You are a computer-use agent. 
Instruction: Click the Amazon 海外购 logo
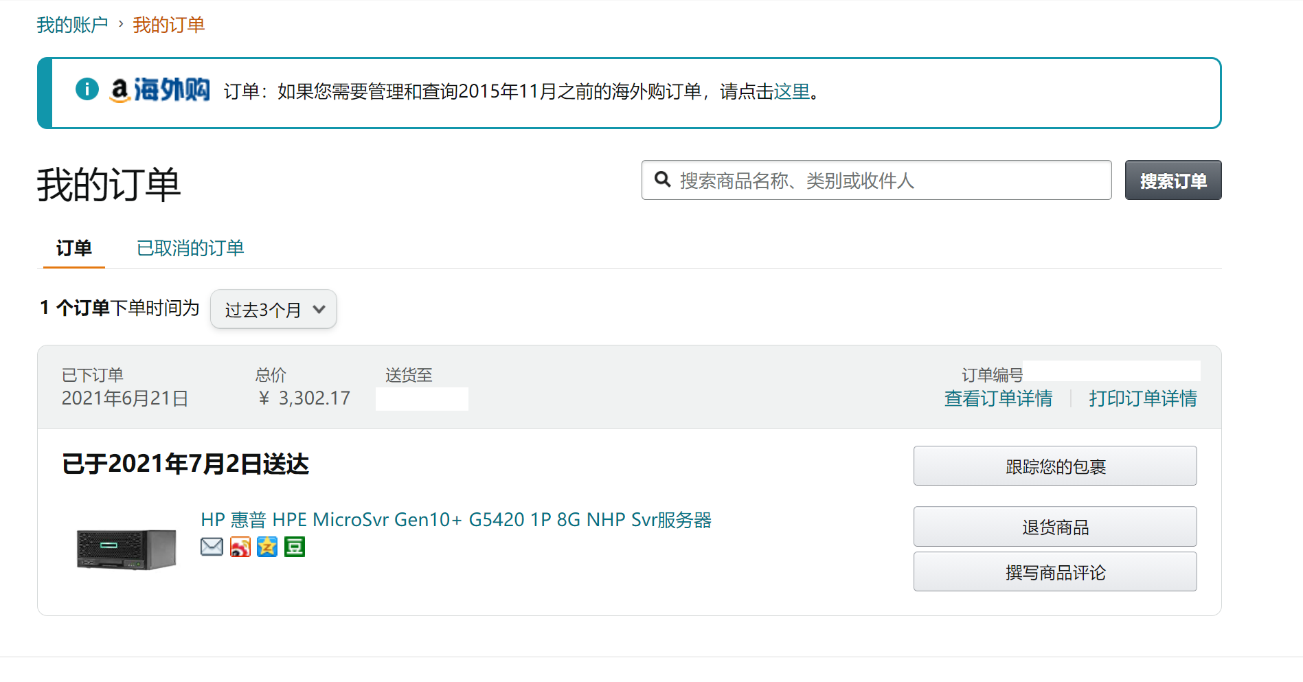point(160,90)
